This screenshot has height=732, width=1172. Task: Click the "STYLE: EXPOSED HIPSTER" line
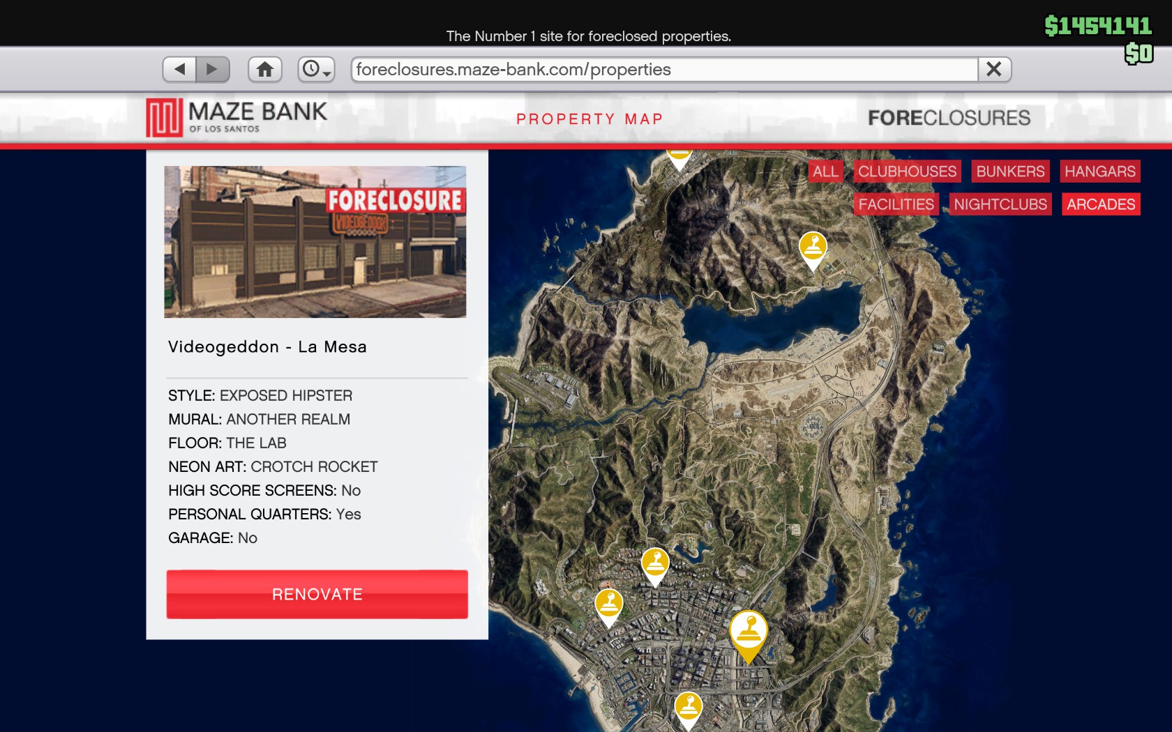260,396
